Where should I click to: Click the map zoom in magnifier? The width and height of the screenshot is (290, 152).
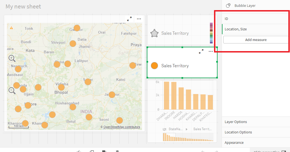click(12, 58)
